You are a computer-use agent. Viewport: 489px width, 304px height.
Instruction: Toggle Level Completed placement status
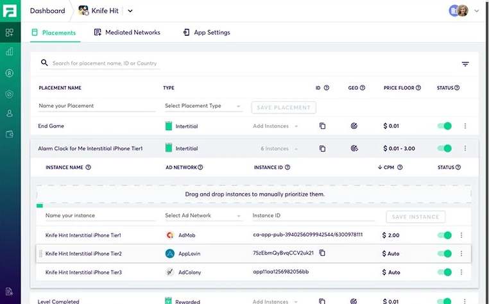[x=445, y=301]
